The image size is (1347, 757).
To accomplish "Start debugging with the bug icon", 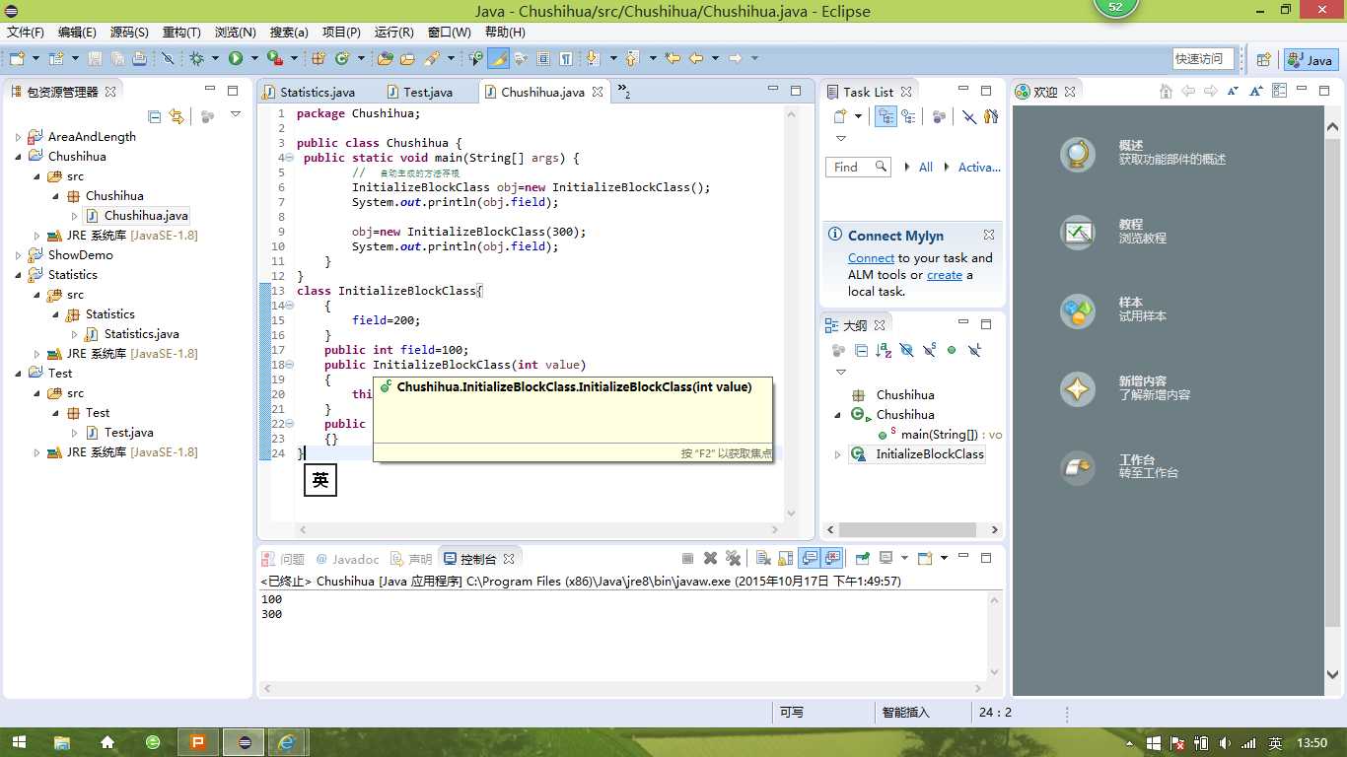I will [x=197, y=59].
